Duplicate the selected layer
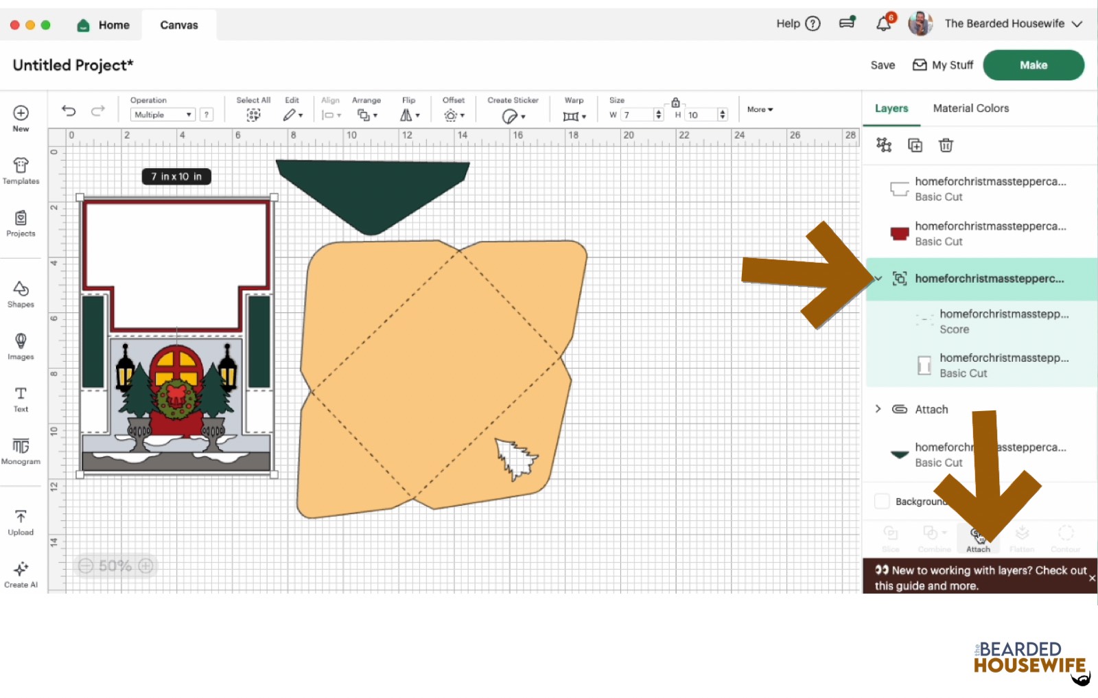This screenshot has width=1098, height=698. 915,145
